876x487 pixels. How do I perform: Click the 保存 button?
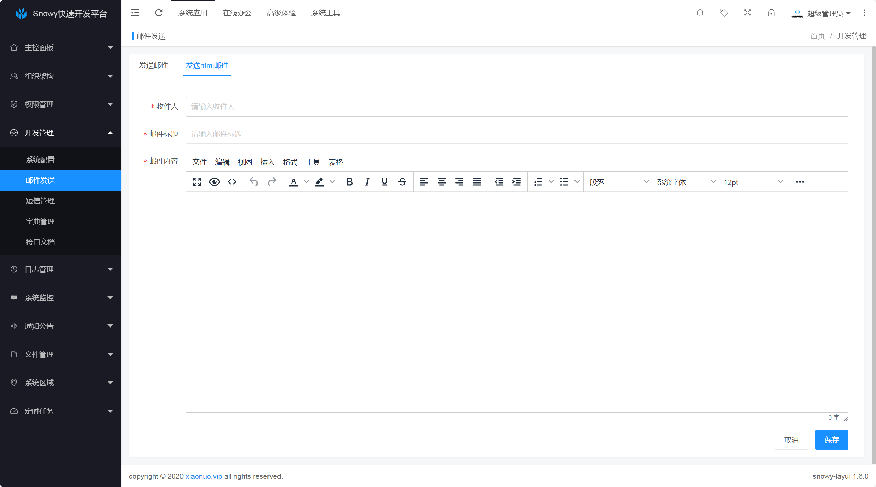(832, 440)
